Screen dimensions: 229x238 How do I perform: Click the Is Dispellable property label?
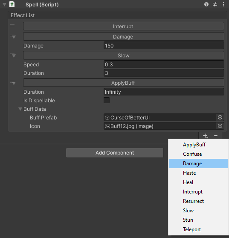point(39,101)
